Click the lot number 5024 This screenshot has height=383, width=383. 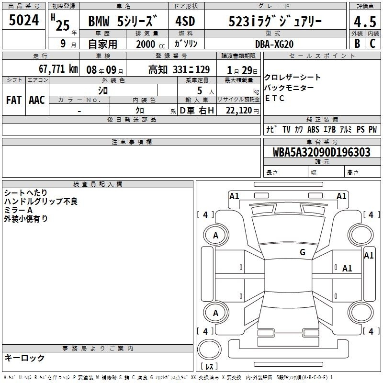click(x=24, y=20)
